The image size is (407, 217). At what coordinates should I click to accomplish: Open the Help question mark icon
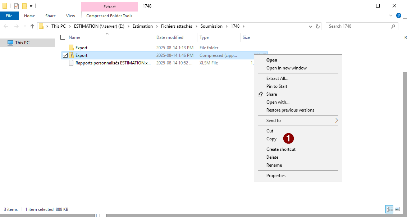coord(398,16)
